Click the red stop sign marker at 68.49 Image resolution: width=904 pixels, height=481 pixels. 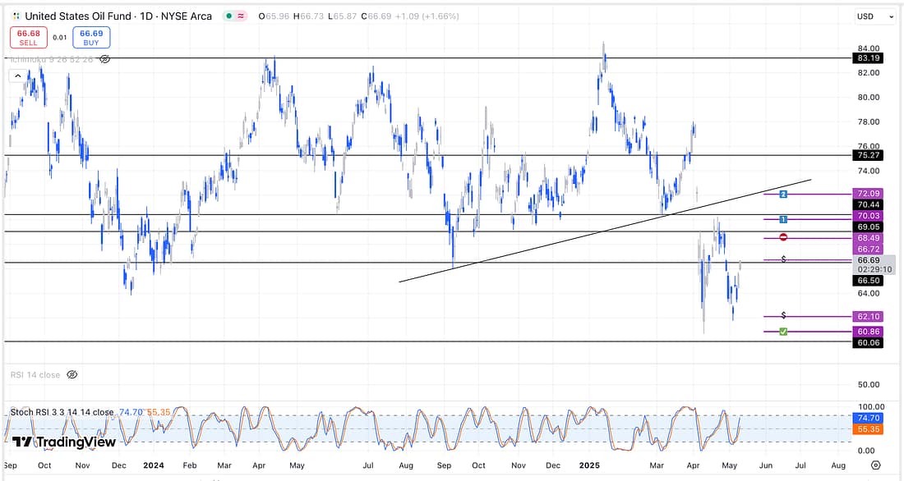coord(783,237)
